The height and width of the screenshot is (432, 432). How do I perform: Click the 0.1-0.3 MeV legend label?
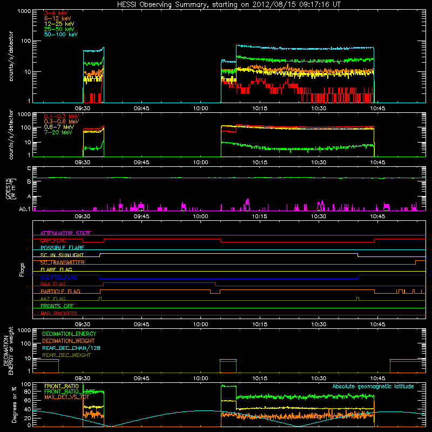tap(62, 116)
